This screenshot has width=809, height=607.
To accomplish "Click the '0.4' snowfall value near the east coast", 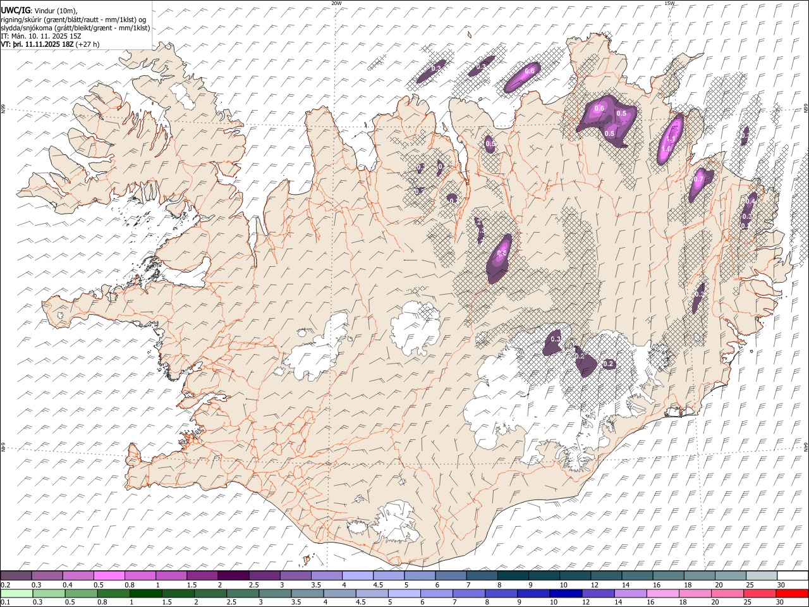I will coord(750,201).
